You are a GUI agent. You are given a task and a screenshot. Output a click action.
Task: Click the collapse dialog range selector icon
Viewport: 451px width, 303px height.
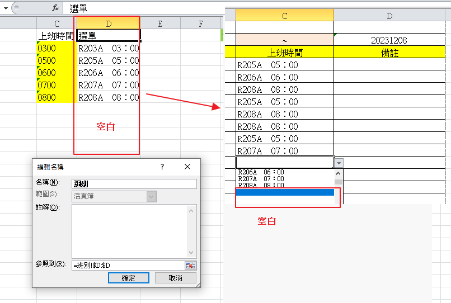click(190, 266)
